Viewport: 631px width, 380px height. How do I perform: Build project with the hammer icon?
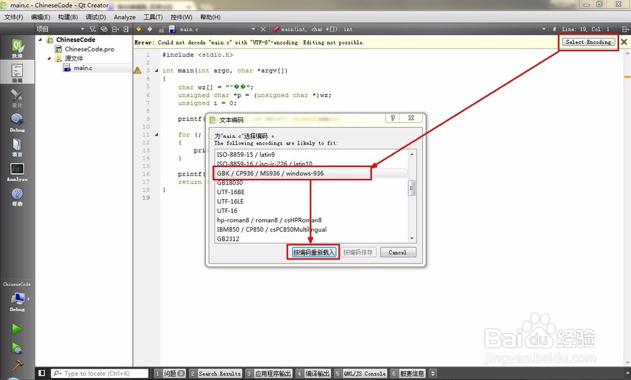[16, 366]
